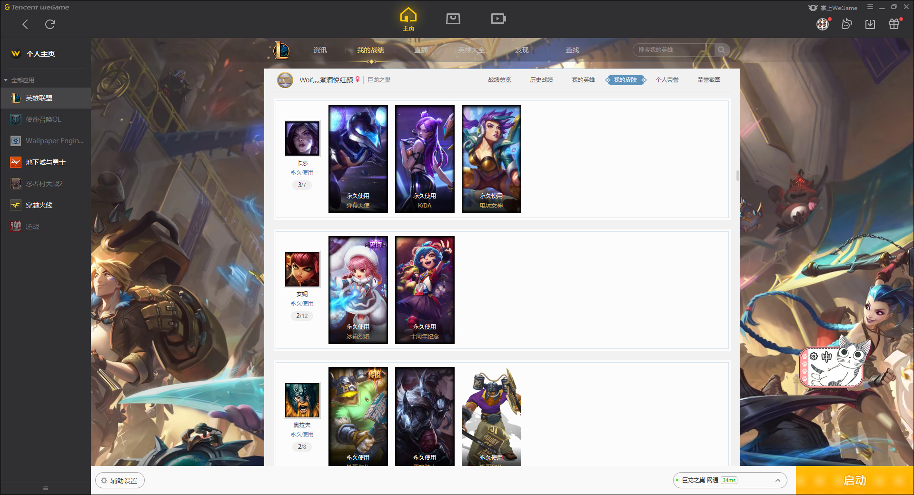Click the 2/12 skin count badge
The image size is (914, 495).
[302, 316]
